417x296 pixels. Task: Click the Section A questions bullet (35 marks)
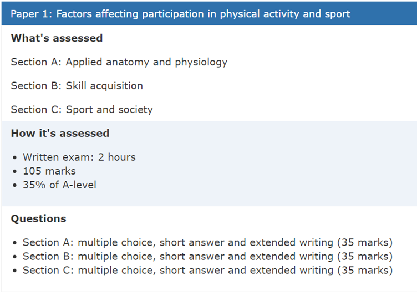208,243
